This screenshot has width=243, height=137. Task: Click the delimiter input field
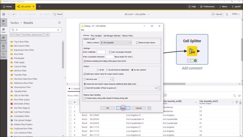tap(101, 52)
